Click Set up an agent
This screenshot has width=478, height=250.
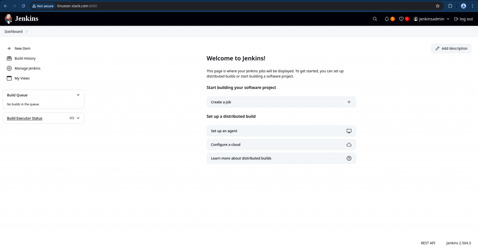pyautogui.click(x=281, y=131)
